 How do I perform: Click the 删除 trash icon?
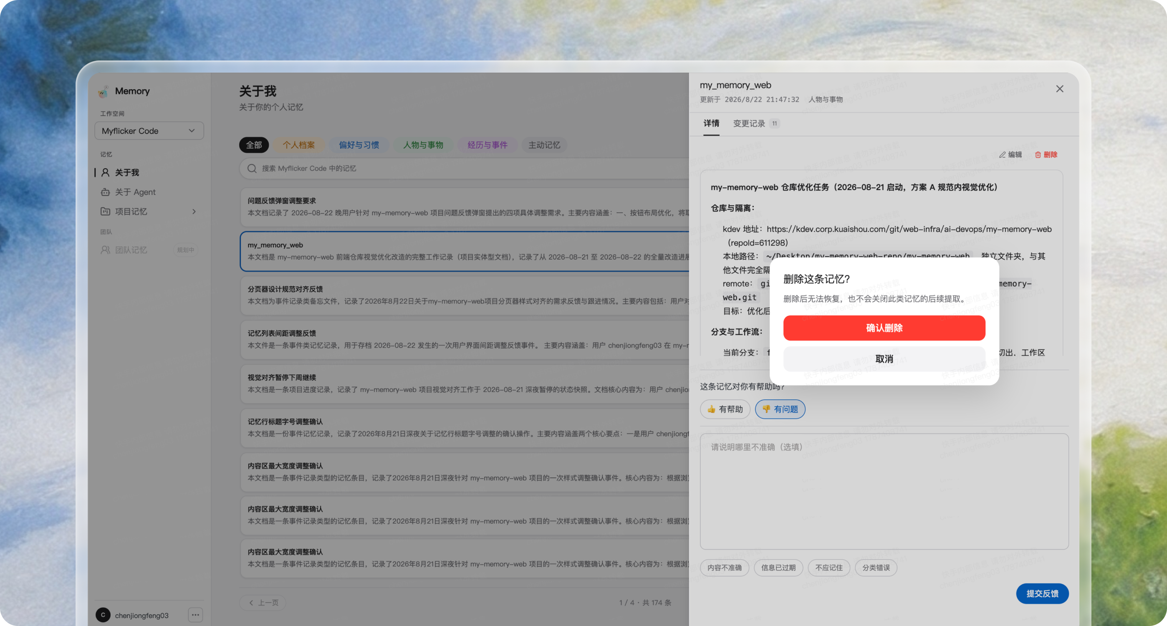click(x=1038, y=155)
